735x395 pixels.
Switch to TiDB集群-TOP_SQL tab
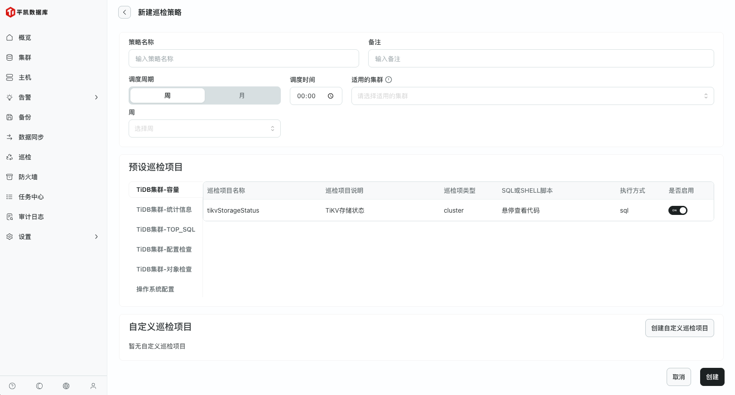coord(166,229)
